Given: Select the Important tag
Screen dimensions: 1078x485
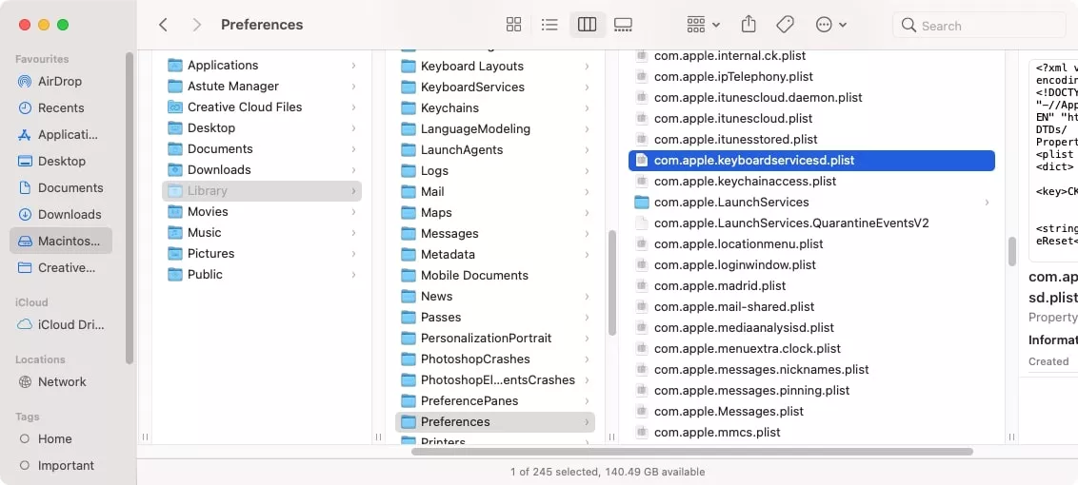Looking at the screenshot, I should [x=66, y=465].
